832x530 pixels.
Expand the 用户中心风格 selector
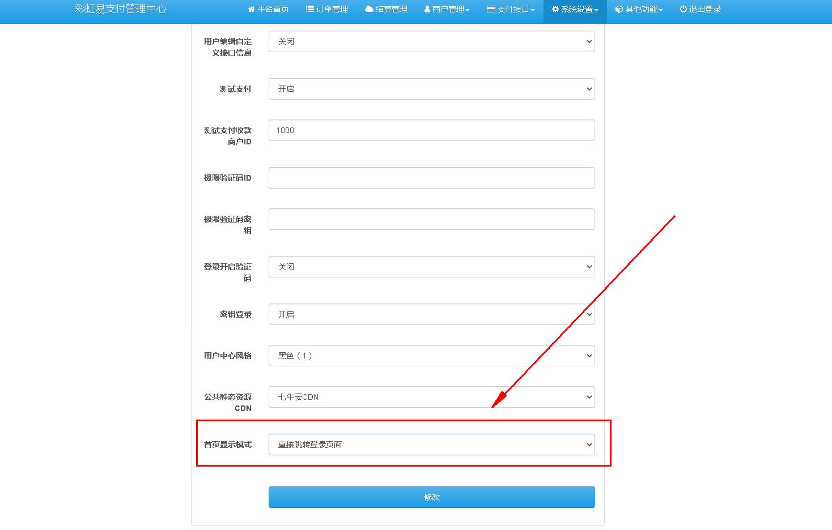point(431,356)
